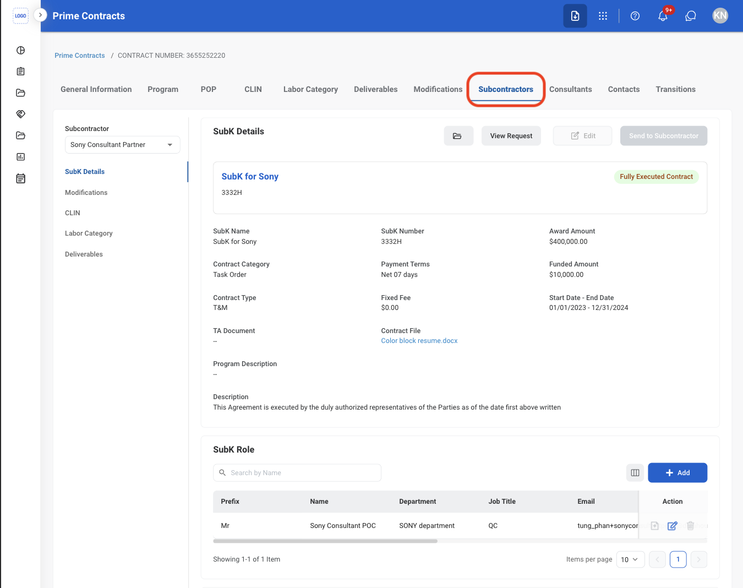Delete the Sony Consultant POC row
This screenshot has height=588, width=743.
(x=690, y=526)
